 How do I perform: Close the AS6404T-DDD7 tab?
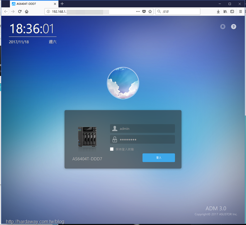point(55,4)
